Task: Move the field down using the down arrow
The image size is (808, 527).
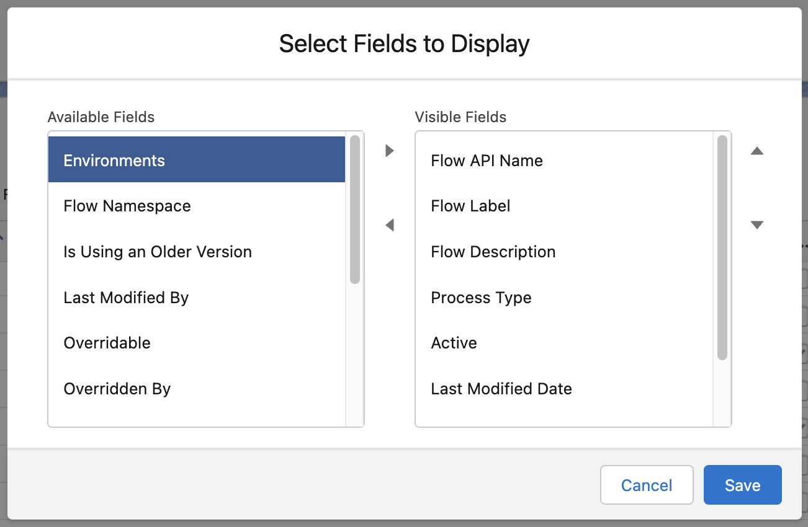Action: coord(757,225)
